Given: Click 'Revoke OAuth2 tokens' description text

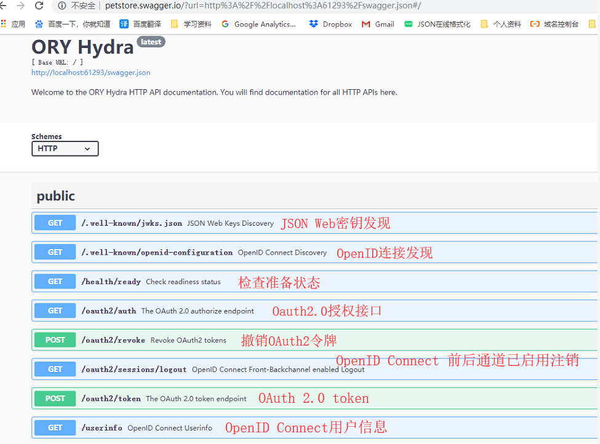Looking at the screenshot, I should 188,340.
